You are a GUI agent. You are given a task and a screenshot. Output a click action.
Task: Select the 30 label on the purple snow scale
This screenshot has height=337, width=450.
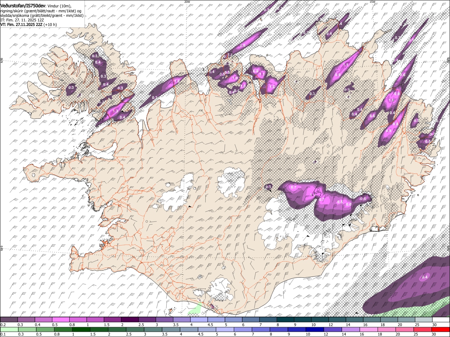(435, 325)
